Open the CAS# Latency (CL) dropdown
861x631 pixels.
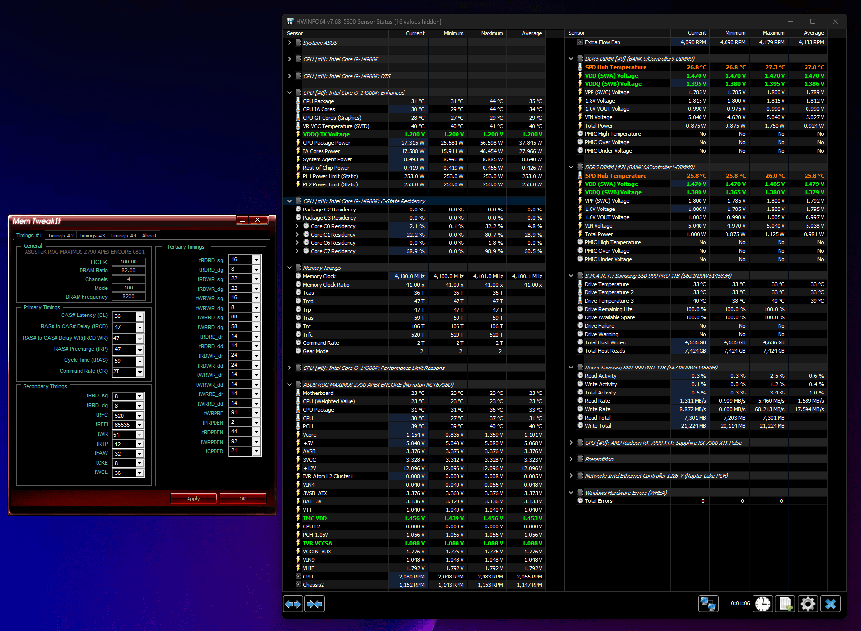click(x=140, y=316)
